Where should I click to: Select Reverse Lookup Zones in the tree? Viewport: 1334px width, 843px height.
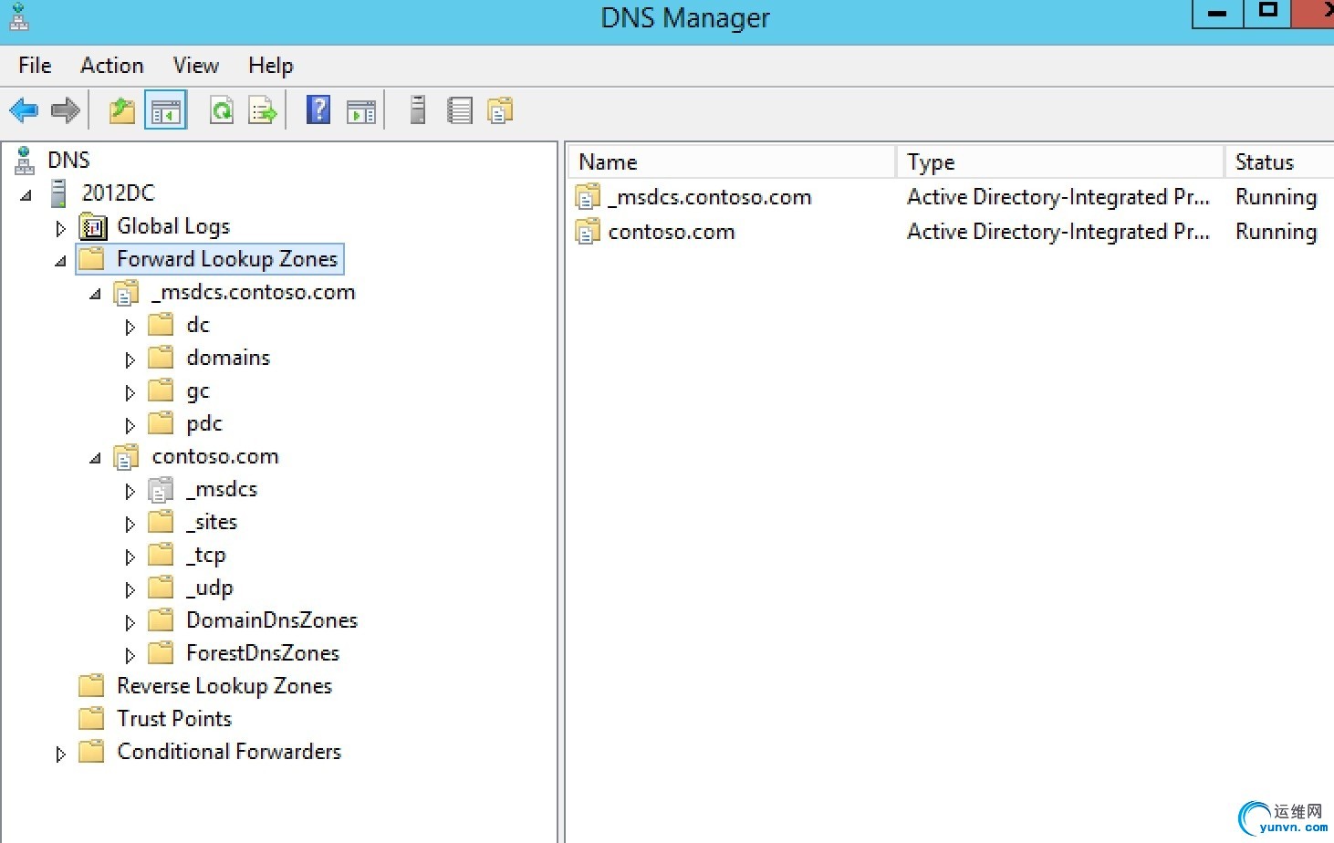pyautogui.click(x=224, y=686)
